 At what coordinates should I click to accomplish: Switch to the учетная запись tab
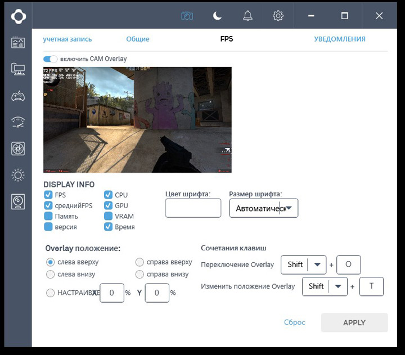(x=67, y=39)
